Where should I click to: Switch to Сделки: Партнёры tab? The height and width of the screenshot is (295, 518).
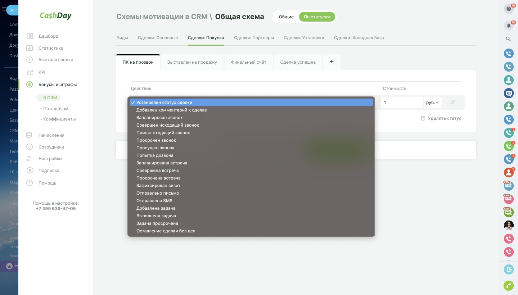(254, 38)
